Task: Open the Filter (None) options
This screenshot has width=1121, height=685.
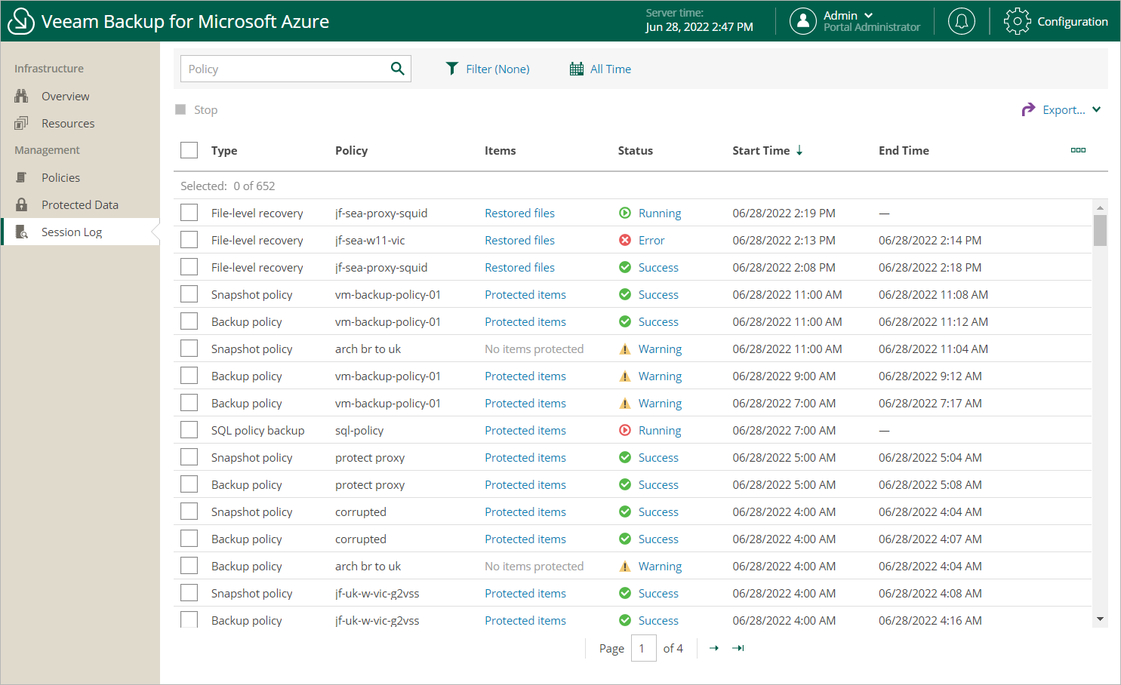Action: tap(488, 69)
